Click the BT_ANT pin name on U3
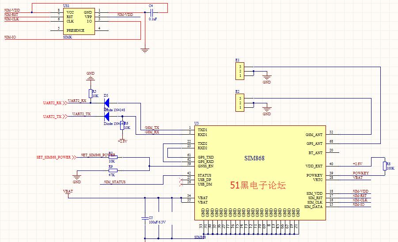Viewport: 398px width, 242px height. 315,153
